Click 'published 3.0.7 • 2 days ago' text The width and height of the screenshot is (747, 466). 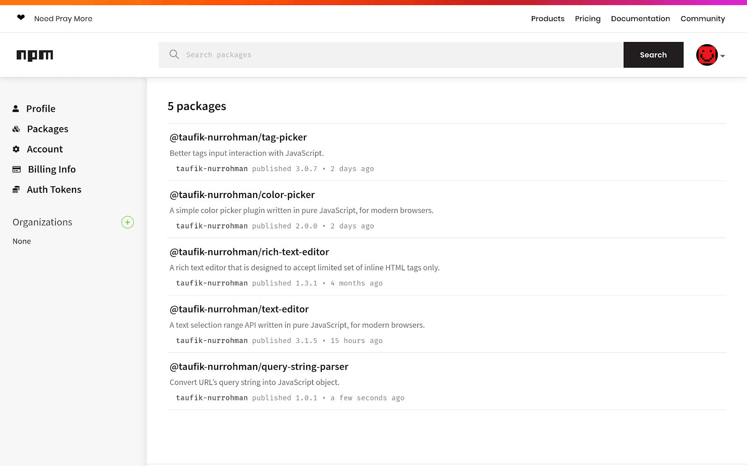313,169
